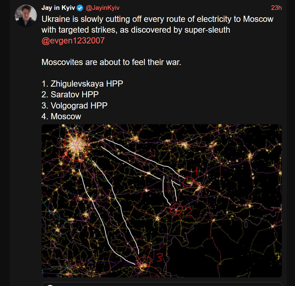Click the red circle labeled 1 on map
This screenshot has height=286, width=295.
pyautogui.click(x=190, y=183)
